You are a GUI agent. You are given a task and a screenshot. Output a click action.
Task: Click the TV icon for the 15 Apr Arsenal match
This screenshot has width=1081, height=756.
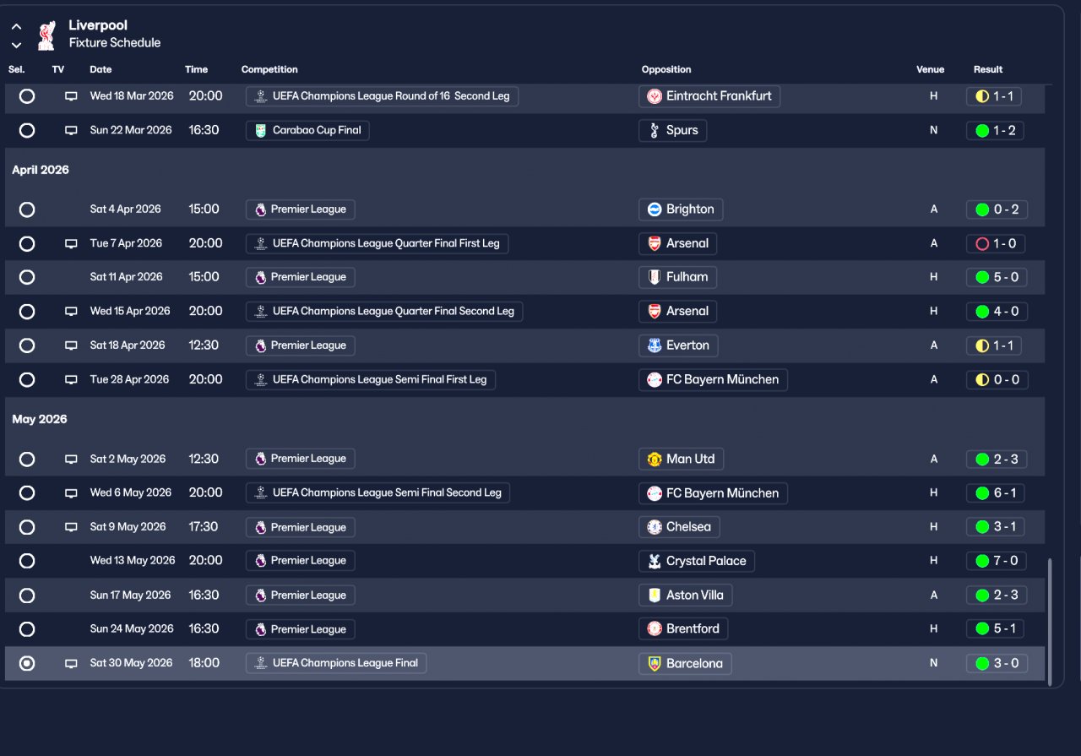coord(72,311)
